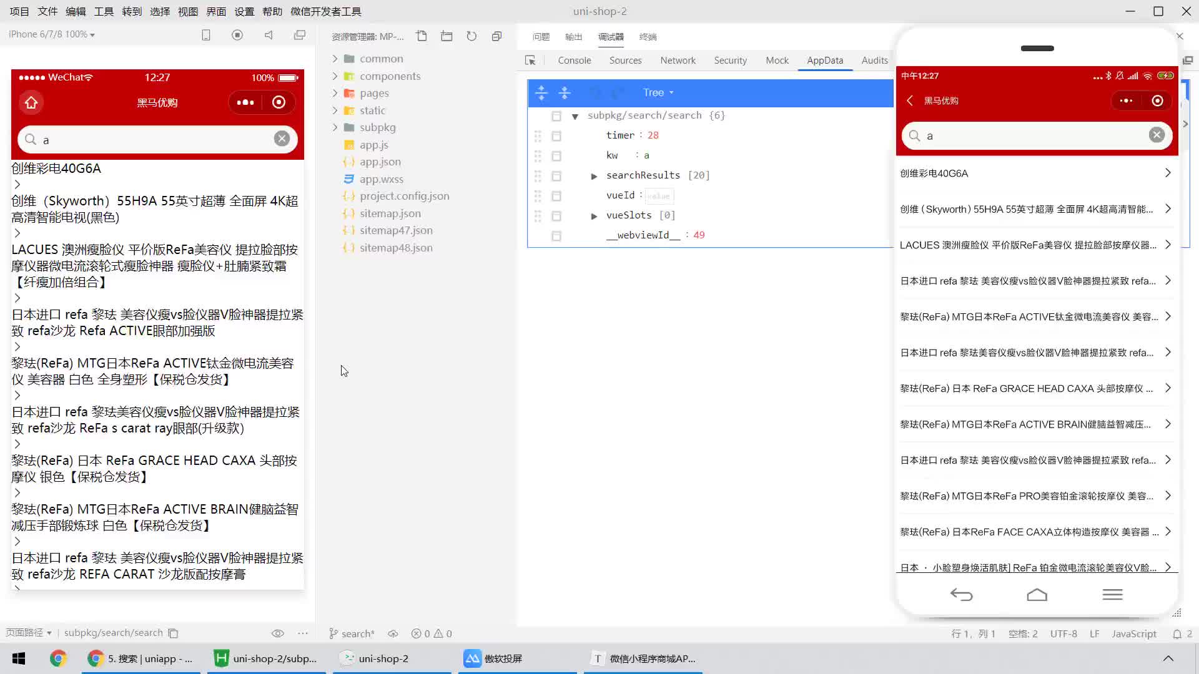Expand the searchResults array node
The width and height of the screenshot is (1199, 674).
tap(594, 176)
